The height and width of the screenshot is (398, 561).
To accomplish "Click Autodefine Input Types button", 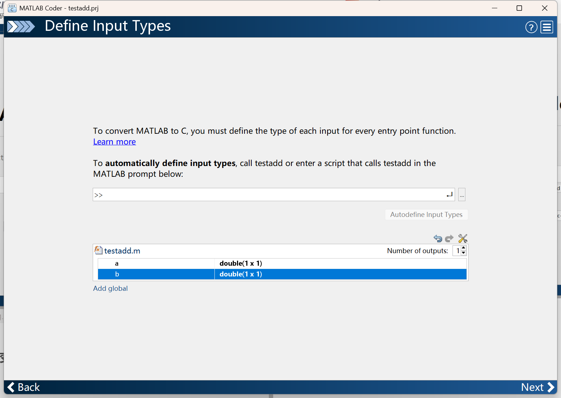I will 426,214.
